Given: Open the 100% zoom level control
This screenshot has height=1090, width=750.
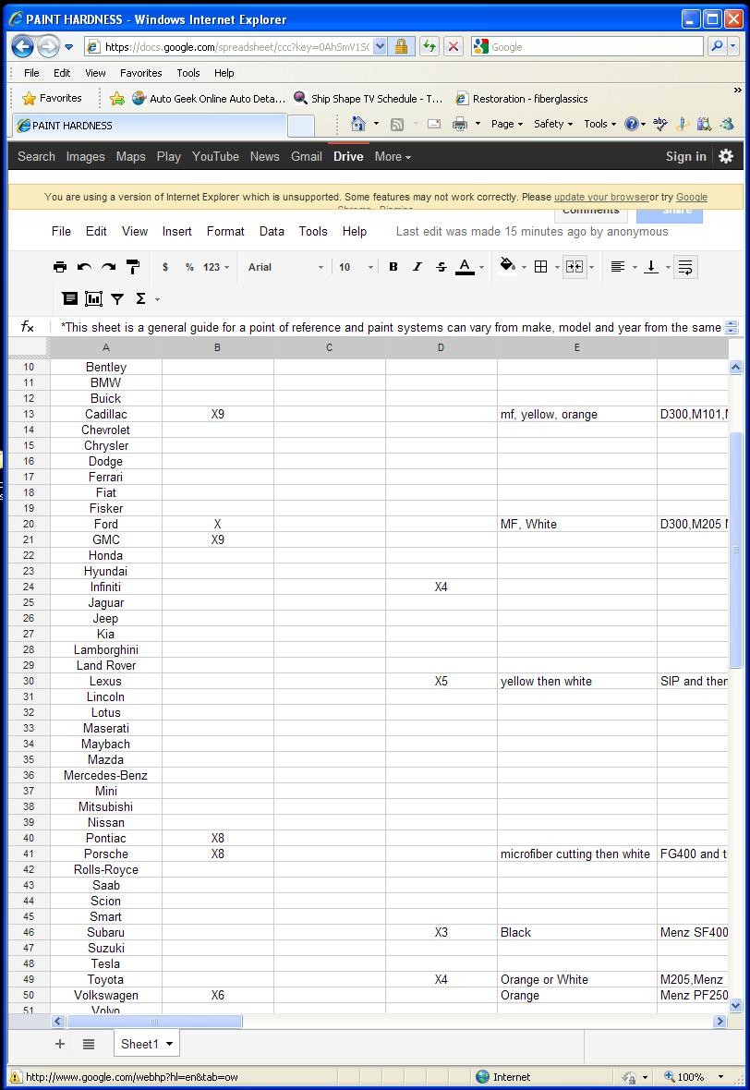Looking at the screenshot, I should click(696, 1077).
